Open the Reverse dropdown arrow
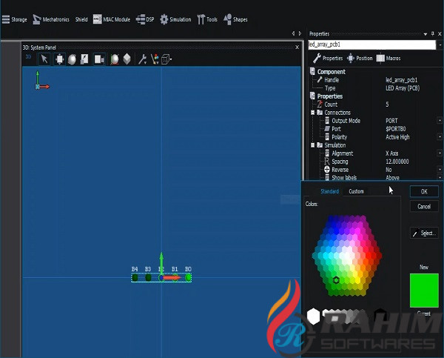Viewport: 444px width, 358px height. [x=440, y=170]
